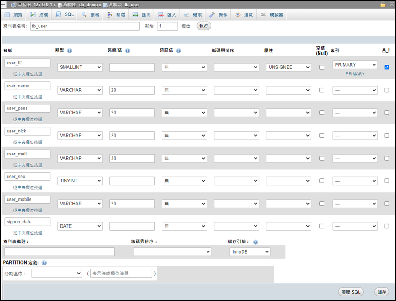Open the SMALLINT type dropdown for user_ID
Screen dimensions: 396x301
[x=80, y=67]
